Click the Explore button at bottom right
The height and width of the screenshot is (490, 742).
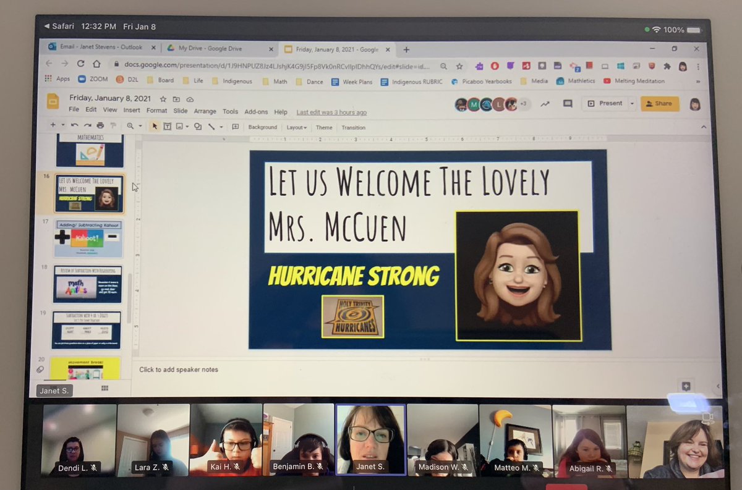point(686,386)
